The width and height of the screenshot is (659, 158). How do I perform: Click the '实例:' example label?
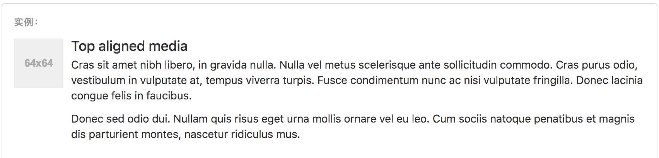[x=26, y=22]
